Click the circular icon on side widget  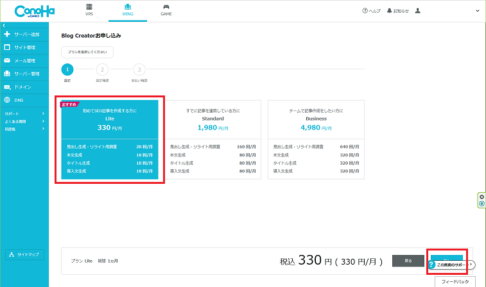(x=482, y=204)
